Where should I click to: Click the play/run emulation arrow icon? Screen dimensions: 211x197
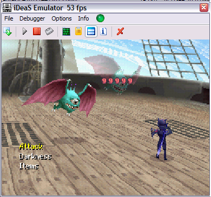click(x=25, y=31)
